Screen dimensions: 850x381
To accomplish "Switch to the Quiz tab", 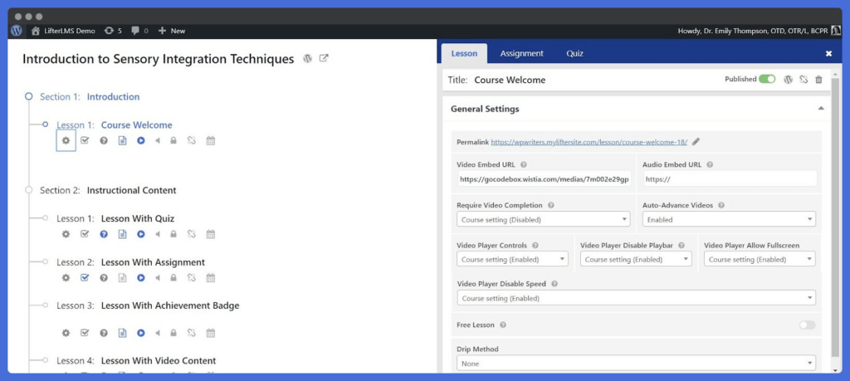I will point(574,54).
